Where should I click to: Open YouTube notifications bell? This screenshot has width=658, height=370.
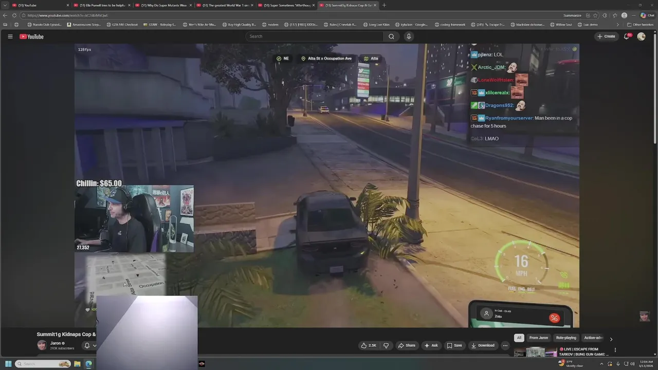626,36
